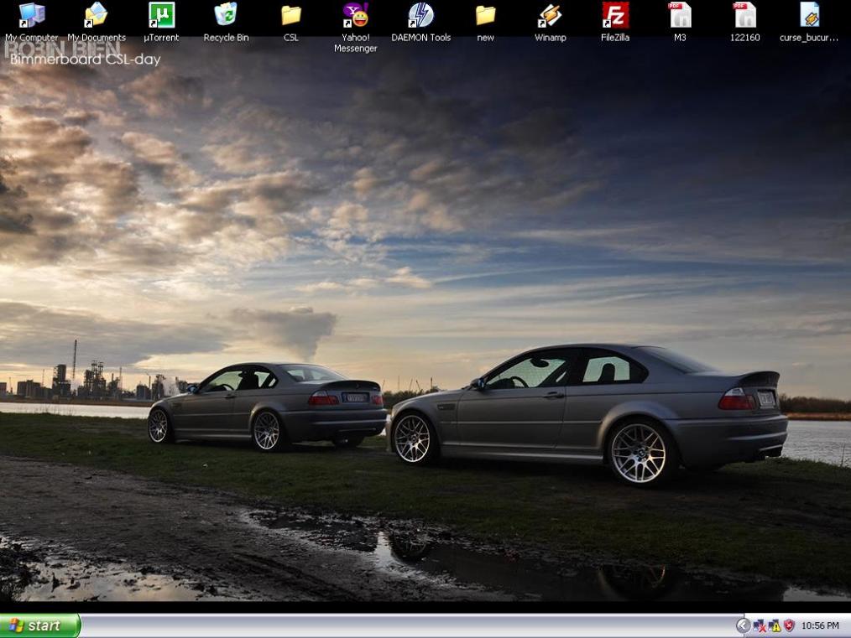Select the DAEMON Tools shortcut
This screenshot has height=638, width=851.
coord(420,16)
